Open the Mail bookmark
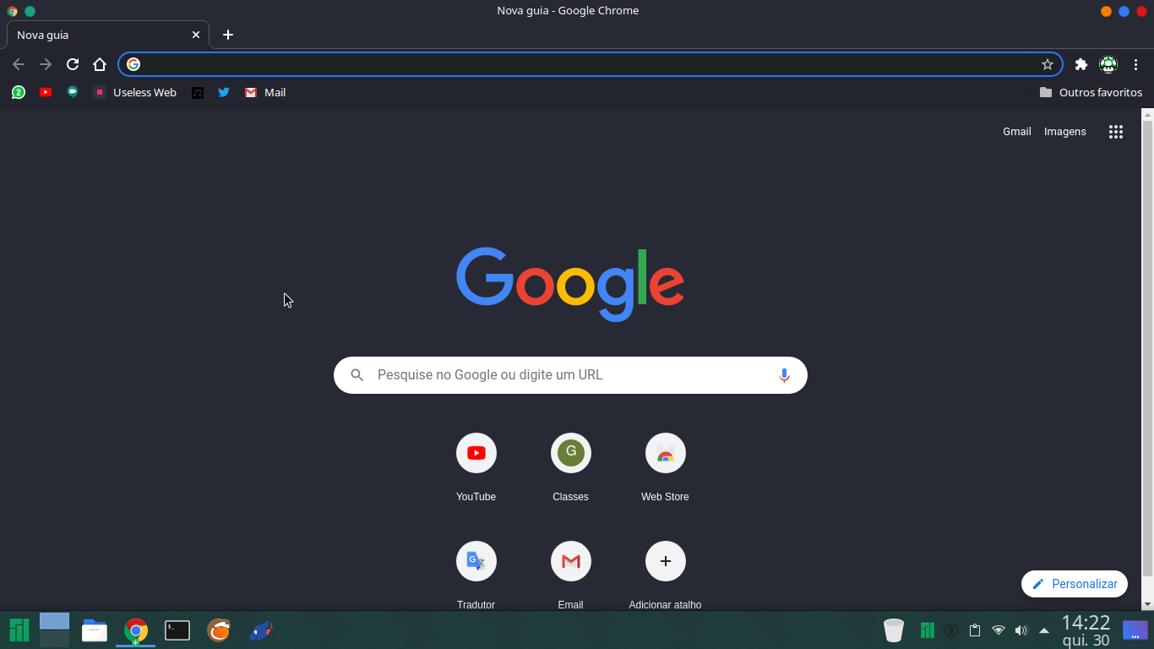1154x649 pixels. 265,92
